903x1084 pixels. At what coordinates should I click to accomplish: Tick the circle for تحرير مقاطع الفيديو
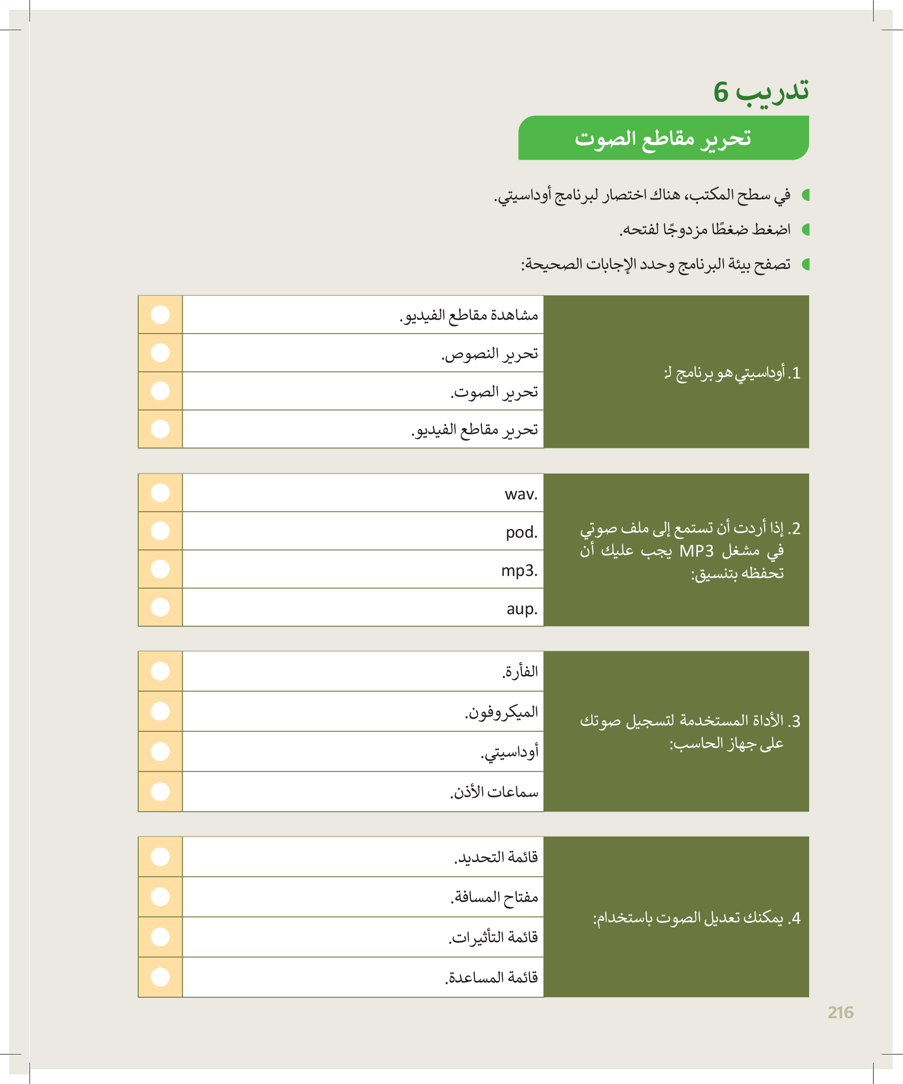coord(160,429)
